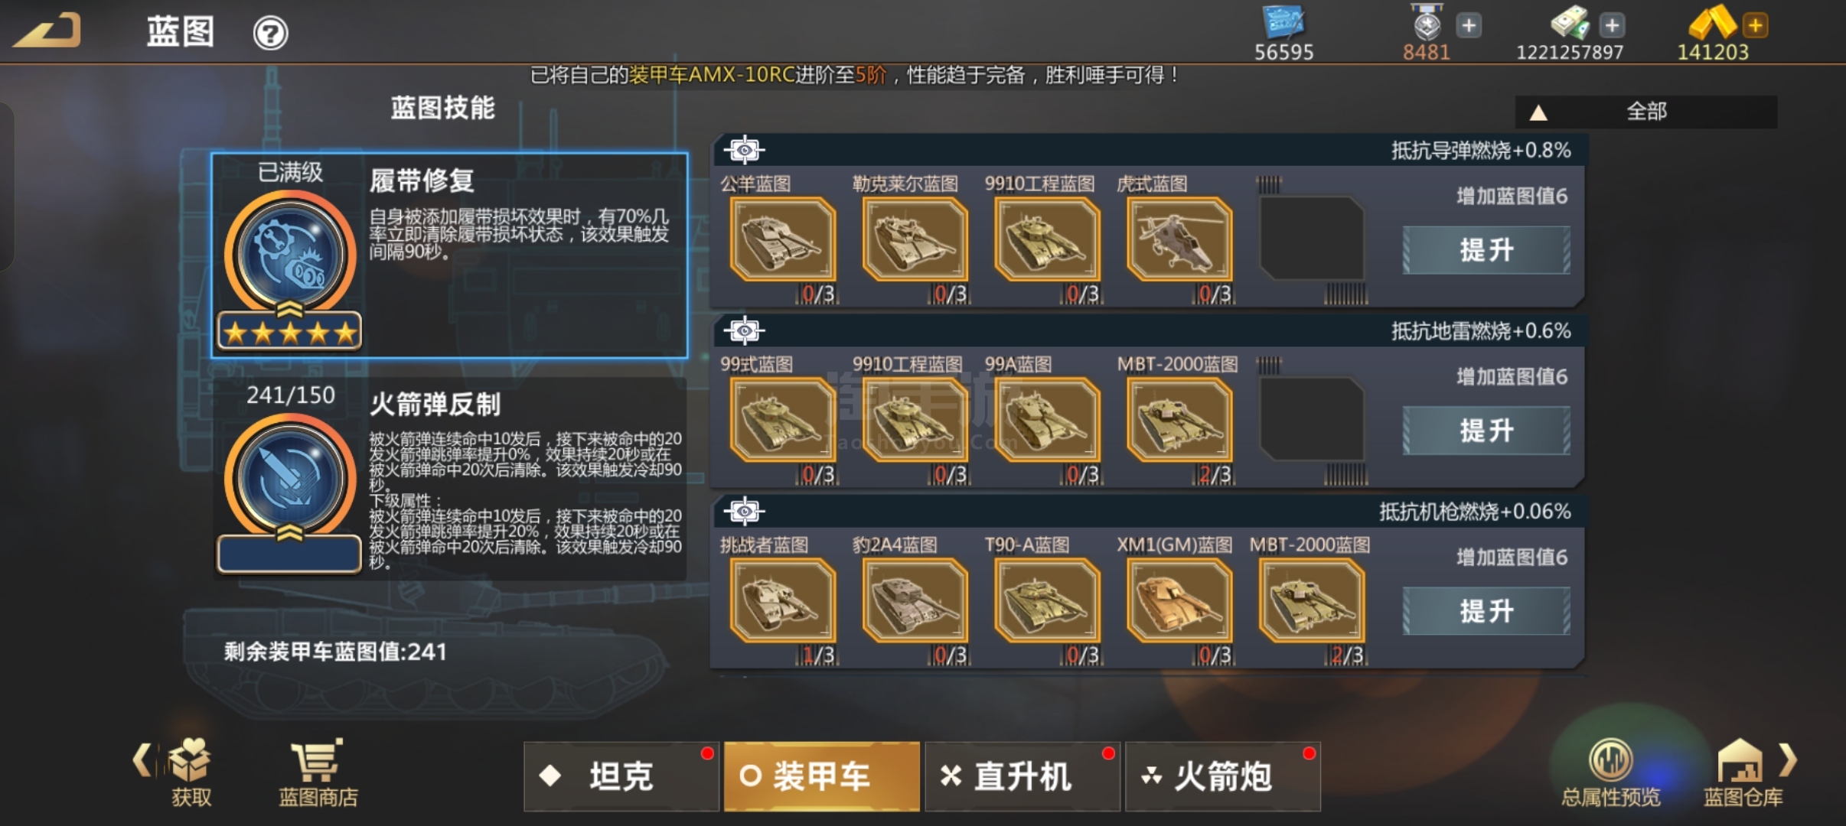Screen dimensions: 1846x826
Task: Toggle eye icon on 抵抗地雷燃烧 row
Action: pos(744,330)
